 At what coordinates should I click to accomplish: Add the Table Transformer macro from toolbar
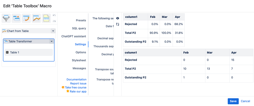pos(17,18)
